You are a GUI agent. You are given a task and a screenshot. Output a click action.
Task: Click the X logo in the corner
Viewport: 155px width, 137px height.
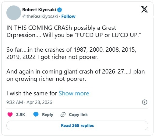(x=144, y=9)
